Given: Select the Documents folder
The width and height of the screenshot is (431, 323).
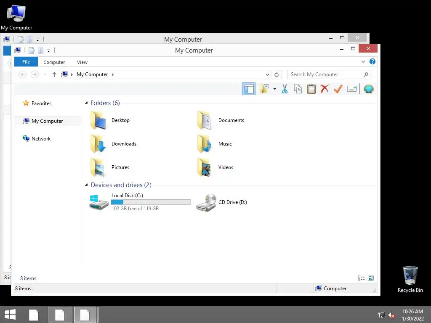Looking at the screenshot, I should coord(221,120).
